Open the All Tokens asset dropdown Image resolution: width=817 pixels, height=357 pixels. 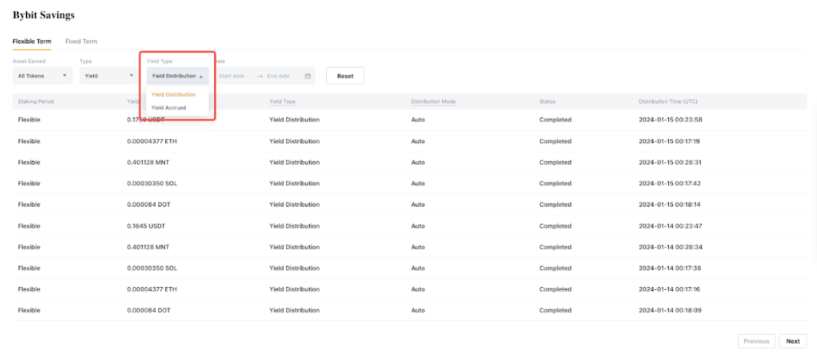click(x=42, y=76)
